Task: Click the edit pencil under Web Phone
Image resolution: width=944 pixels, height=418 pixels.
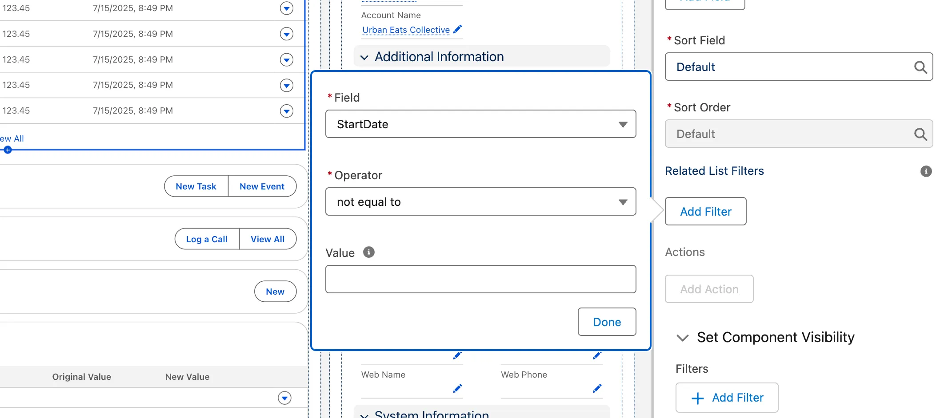Action: (597, 389)
